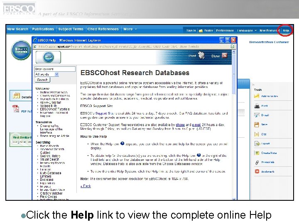Viewport: 299px width, 224px height.
Task: Click the phone hyperlink
Action: coord(180,125)
